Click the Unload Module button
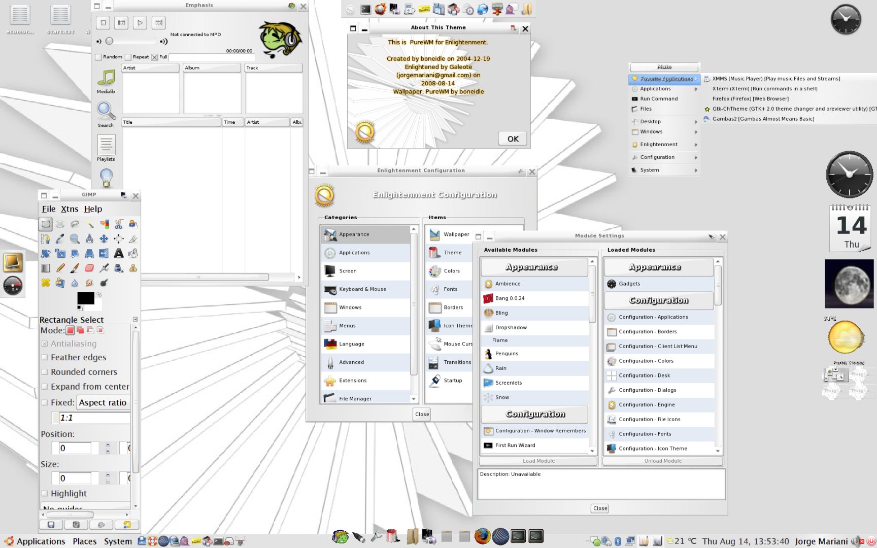 663,461
